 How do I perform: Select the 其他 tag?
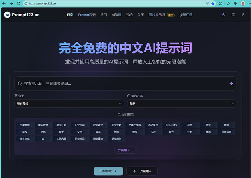[x=190, y=125]
